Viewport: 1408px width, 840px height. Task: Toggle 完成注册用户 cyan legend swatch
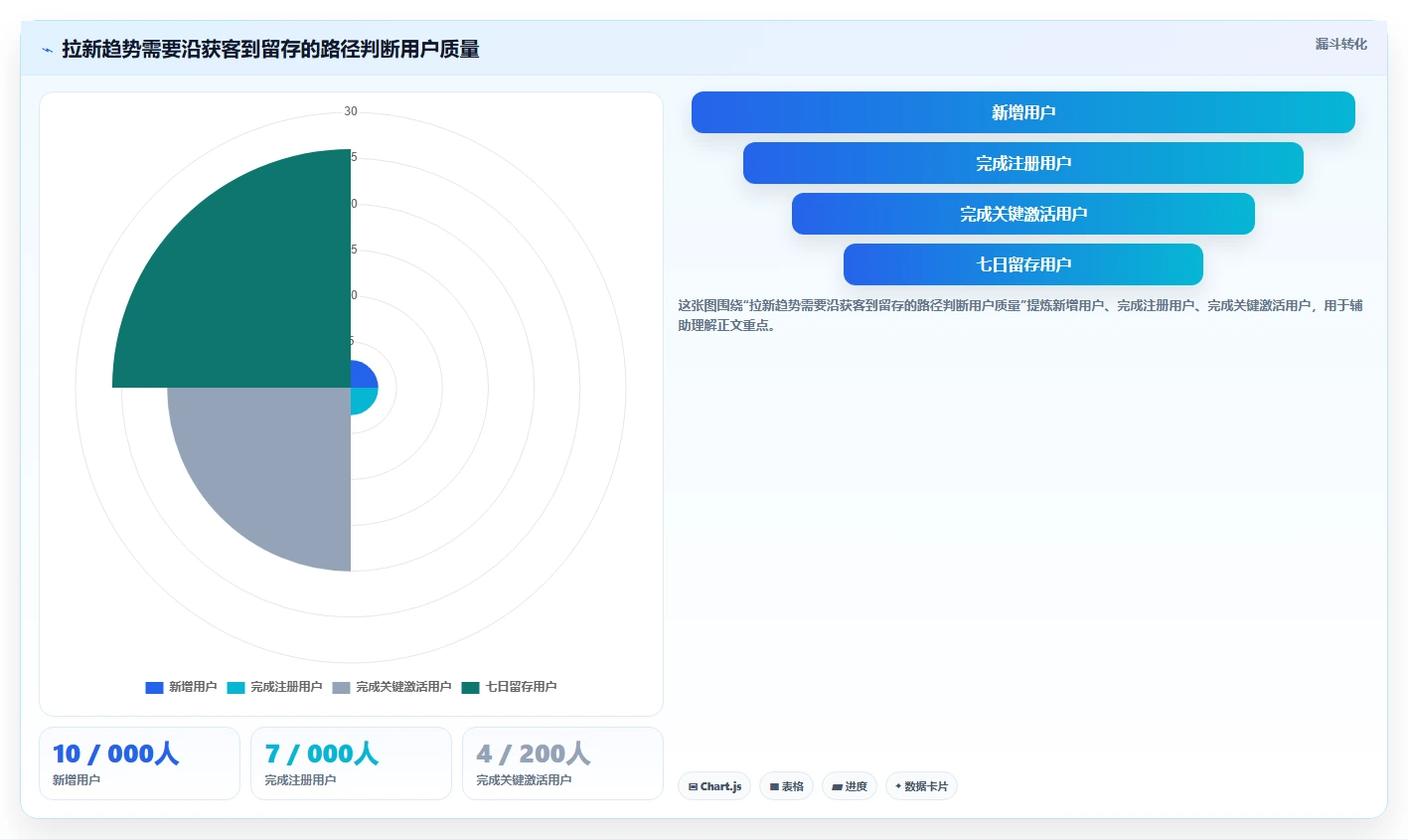point(235,688)
